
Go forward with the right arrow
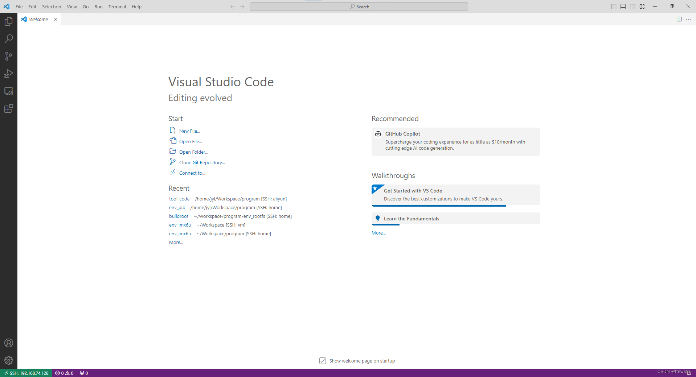242,7
